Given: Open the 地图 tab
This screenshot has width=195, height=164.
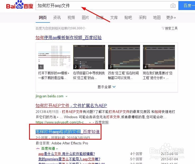Looking at the screenshot, I should (x=157, y=17).
